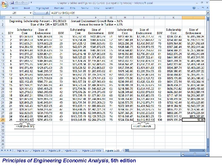
Task: Click the Select All corner button
Action: click(3, 18)
